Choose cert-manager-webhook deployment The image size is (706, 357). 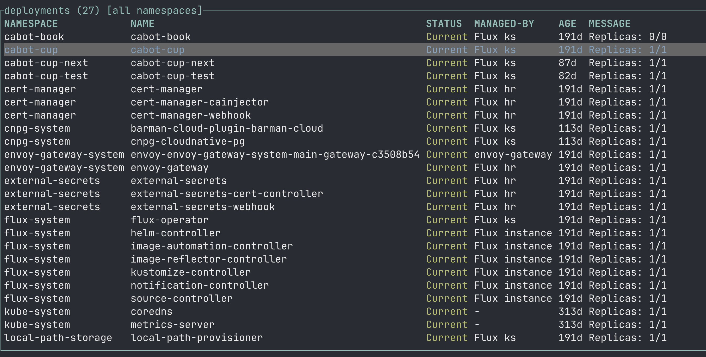click(x=191, y=115)
